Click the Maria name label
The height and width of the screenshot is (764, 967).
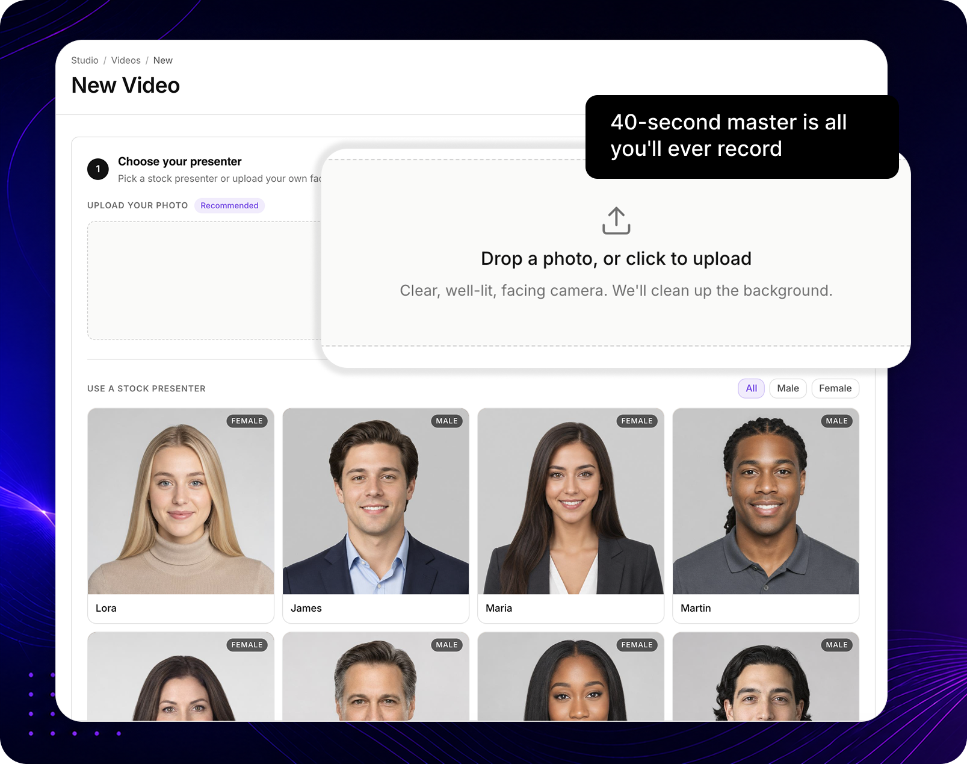[x=499, y=608]
